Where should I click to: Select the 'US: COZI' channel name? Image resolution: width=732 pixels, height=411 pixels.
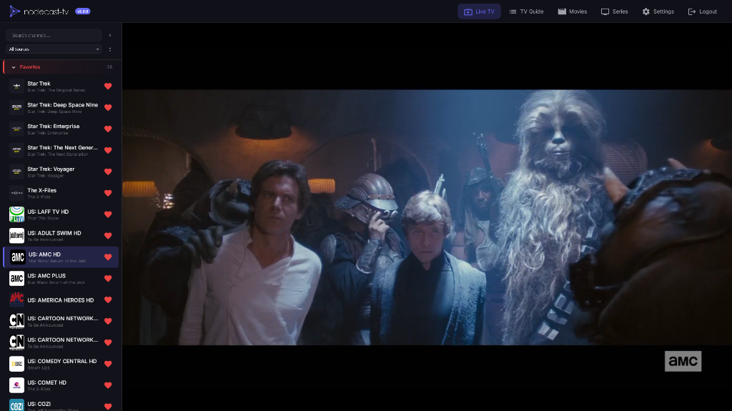pos(39,404)
